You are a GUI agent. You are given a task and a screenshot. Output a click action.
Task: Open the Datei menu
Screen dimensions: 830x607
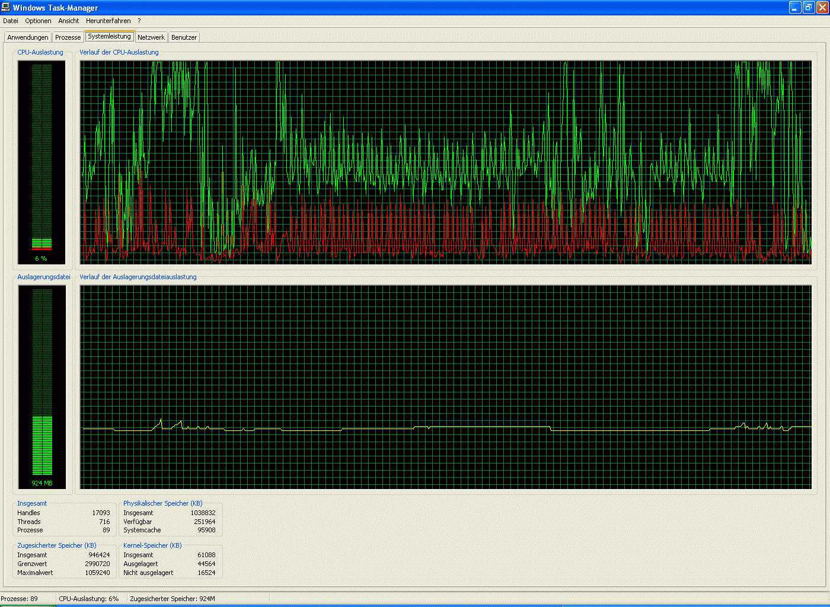[11, 21]
